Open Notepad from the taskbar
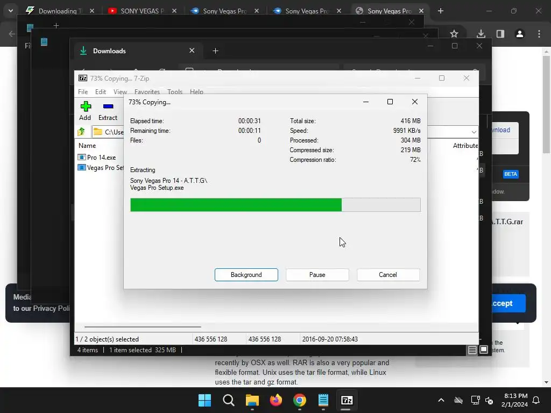The width and height of the screenshot is (551, 413). [x=323, y=400]
